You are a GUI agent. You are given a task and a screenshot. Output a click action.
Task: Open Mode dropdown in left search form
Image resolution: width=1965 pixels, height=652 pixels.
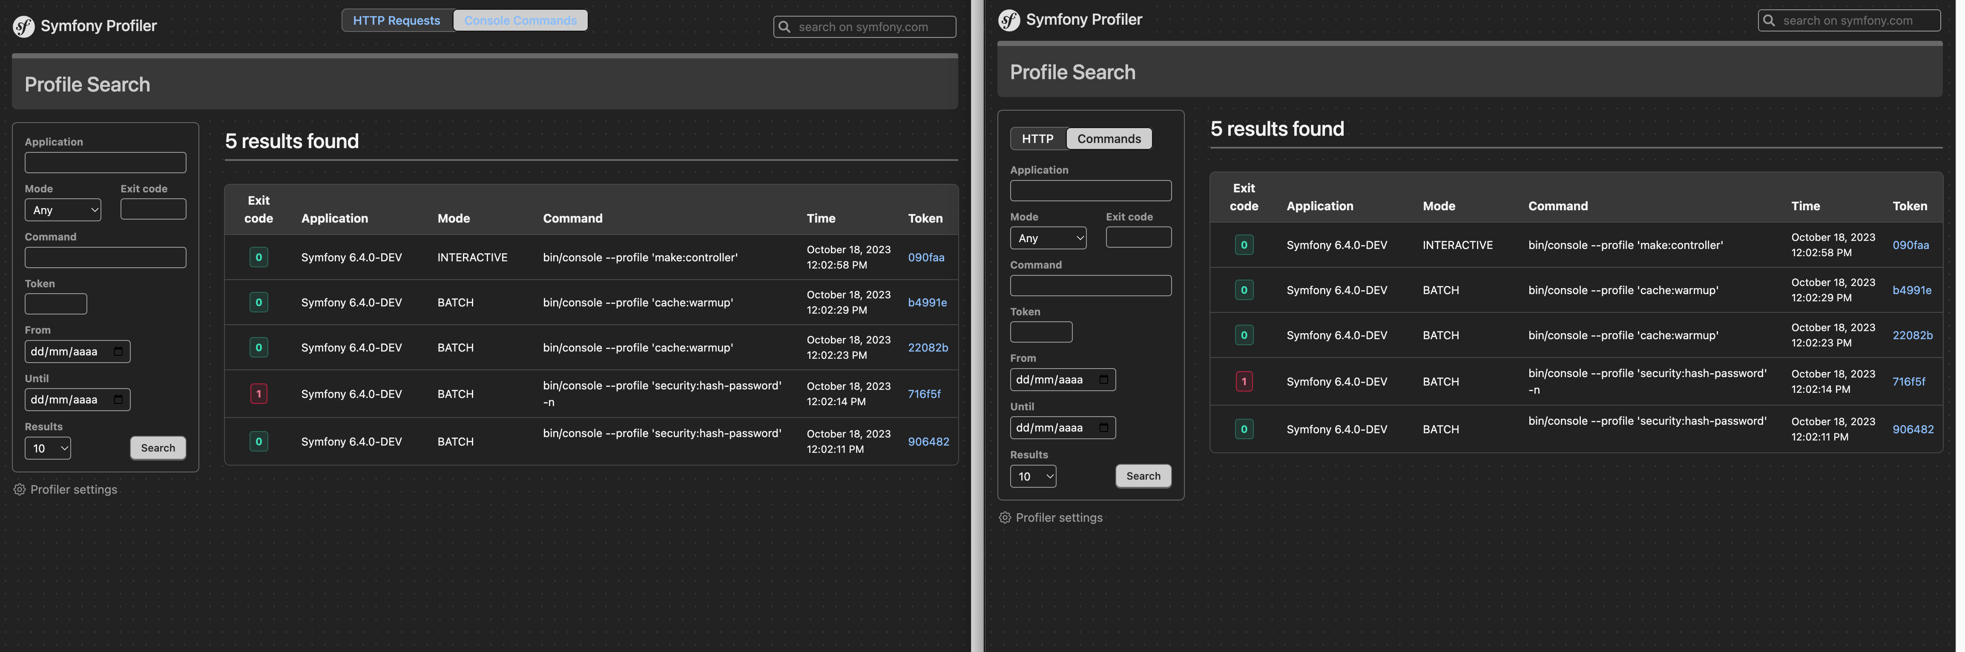coord(63,210)
